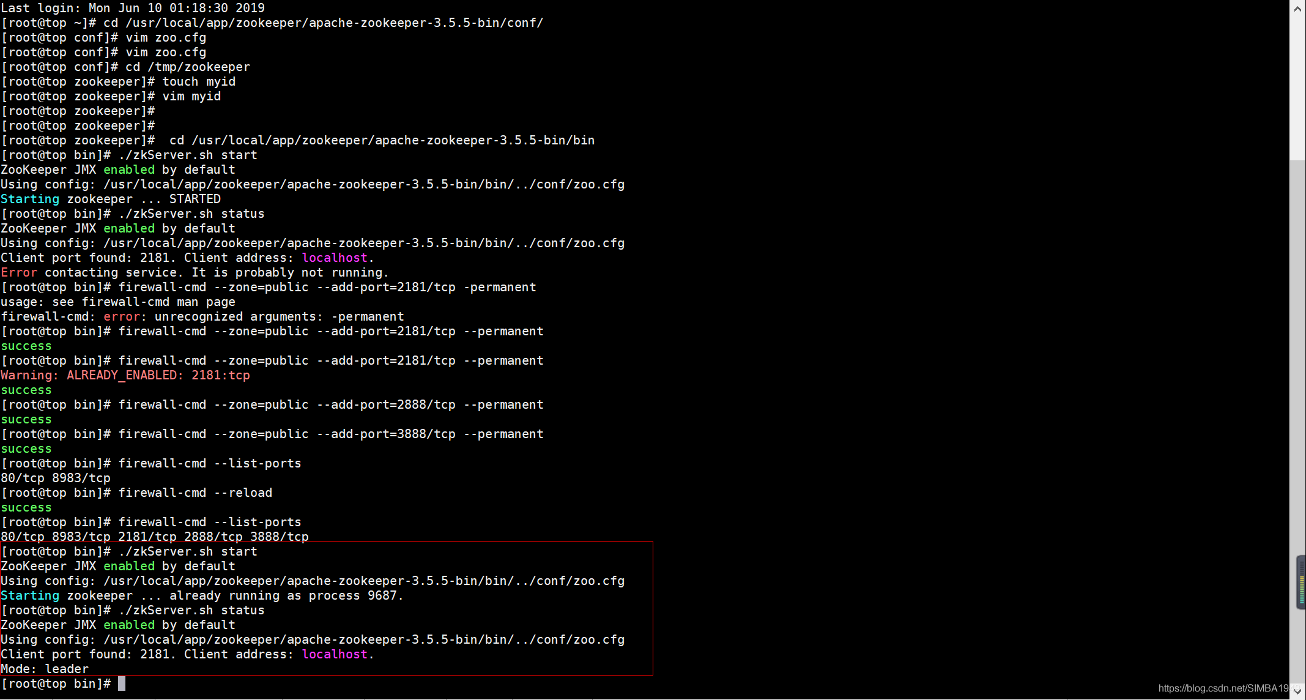
Task: Click the 'touch myid' command text
Action: 199,81
